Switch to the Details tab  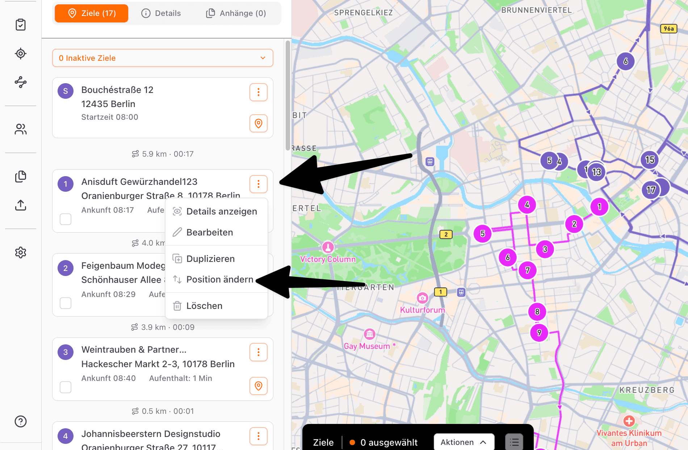[161, 13]
